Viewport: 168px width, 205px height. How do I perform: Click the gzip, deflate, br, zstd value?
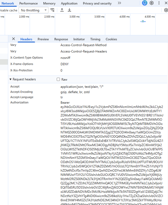click(x=75, y=92)
